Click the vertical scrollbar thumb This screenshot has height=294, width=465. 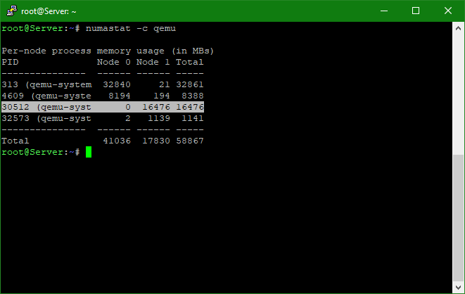coord(458,217)
